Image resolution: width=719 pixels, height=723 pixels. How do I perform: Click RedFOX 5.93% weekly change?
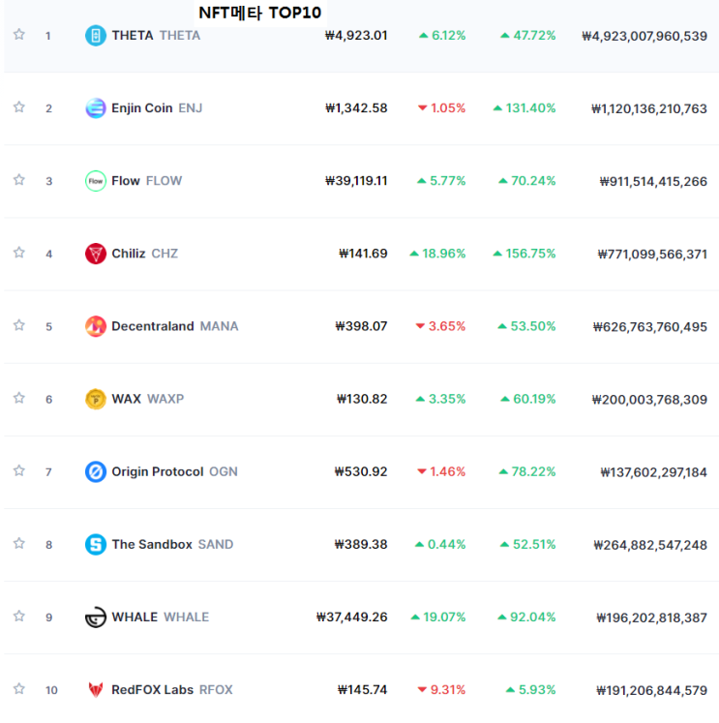point(530,690)
